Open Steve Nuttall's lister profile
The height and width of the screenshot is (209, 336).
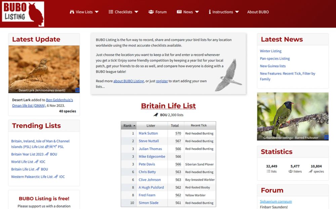click(149, 141)
